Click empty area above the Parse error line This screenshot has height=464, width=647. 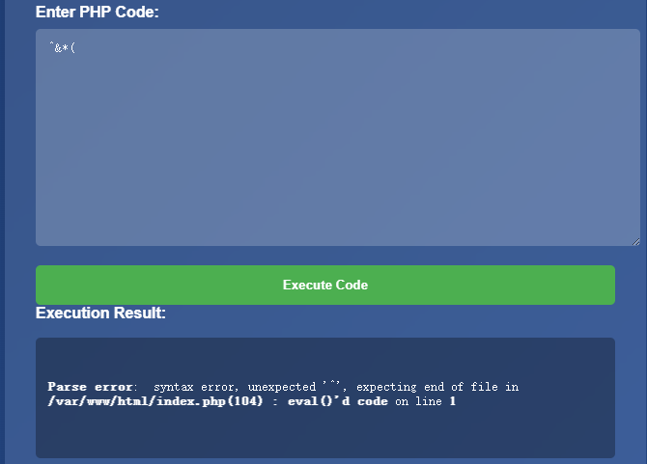click(324, 357)
